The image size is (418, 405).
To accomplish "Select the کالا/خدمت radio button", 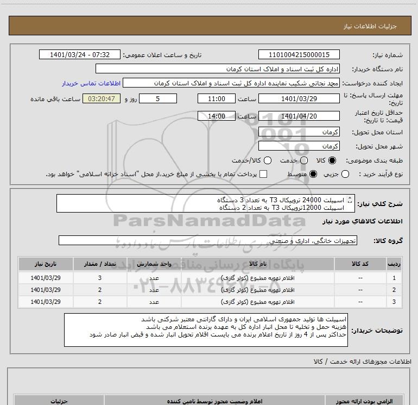I will [268, 160].
